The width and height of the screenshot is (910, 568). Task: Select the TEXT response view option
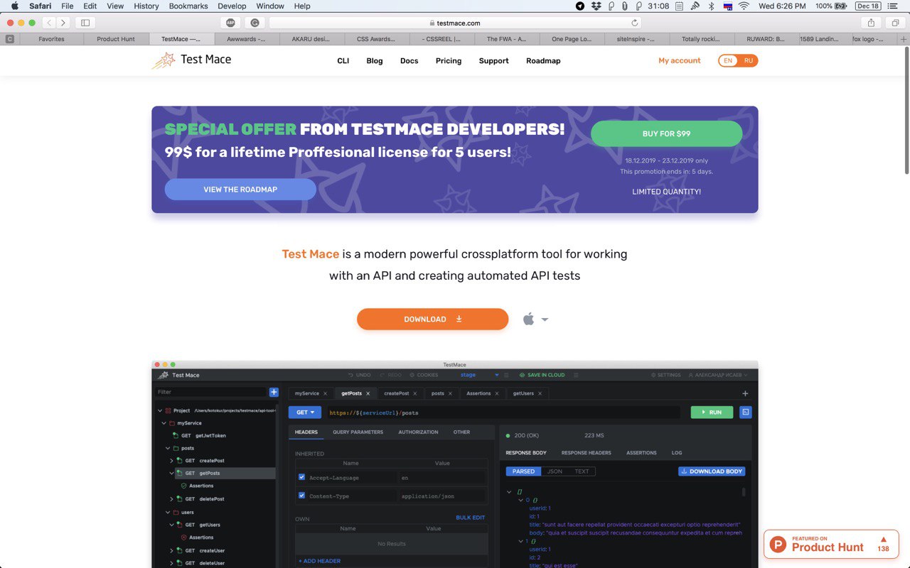[582, 471]
